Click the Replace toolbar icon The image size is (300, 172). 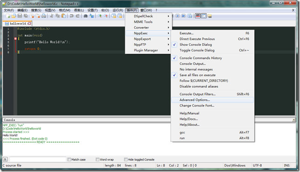point(92,16)
